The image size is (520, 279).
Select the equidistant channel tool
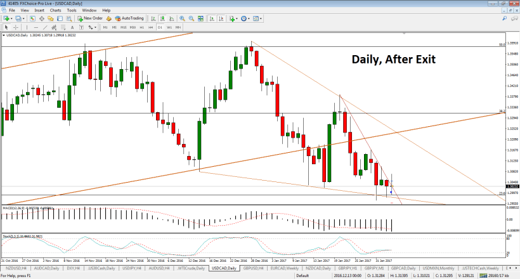point(54,27)
